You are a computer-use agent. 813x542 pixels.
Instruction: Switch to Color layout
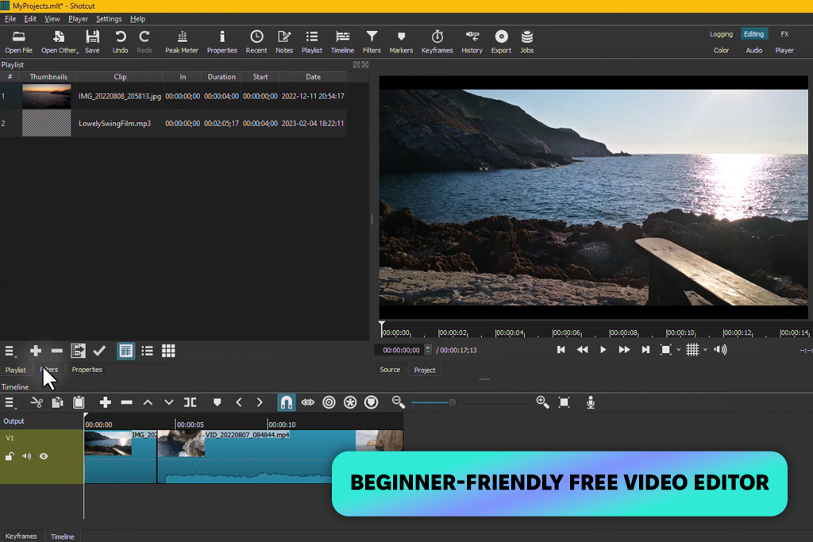point(721,50)
